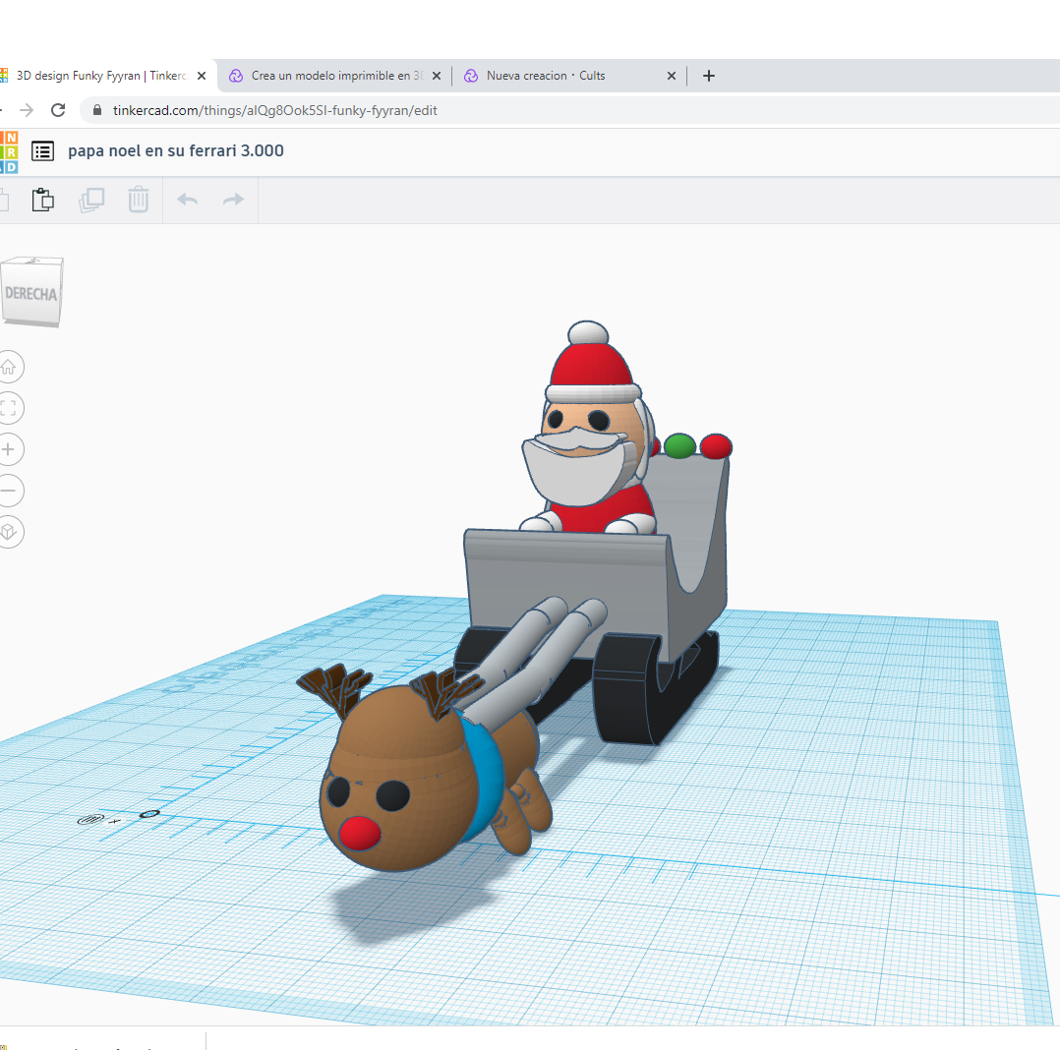
Task: Click the Redo arrow icon
Action: (232, 199)
